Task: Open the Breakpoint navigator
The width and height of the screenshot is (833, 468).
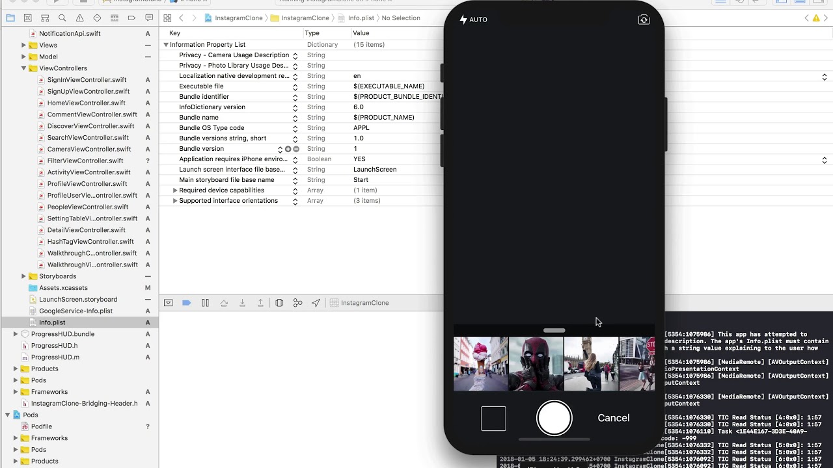Action: pyautogui.click(x=131, y=18)
